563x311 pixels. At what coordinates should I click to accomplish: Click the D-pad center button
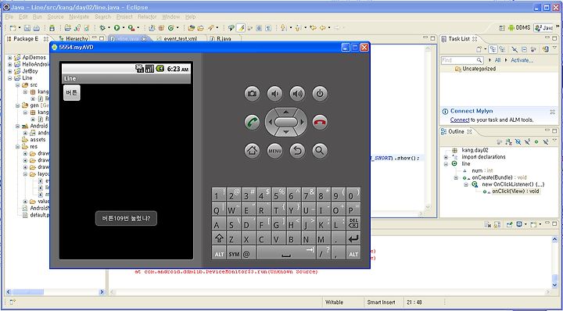[286, 123]
